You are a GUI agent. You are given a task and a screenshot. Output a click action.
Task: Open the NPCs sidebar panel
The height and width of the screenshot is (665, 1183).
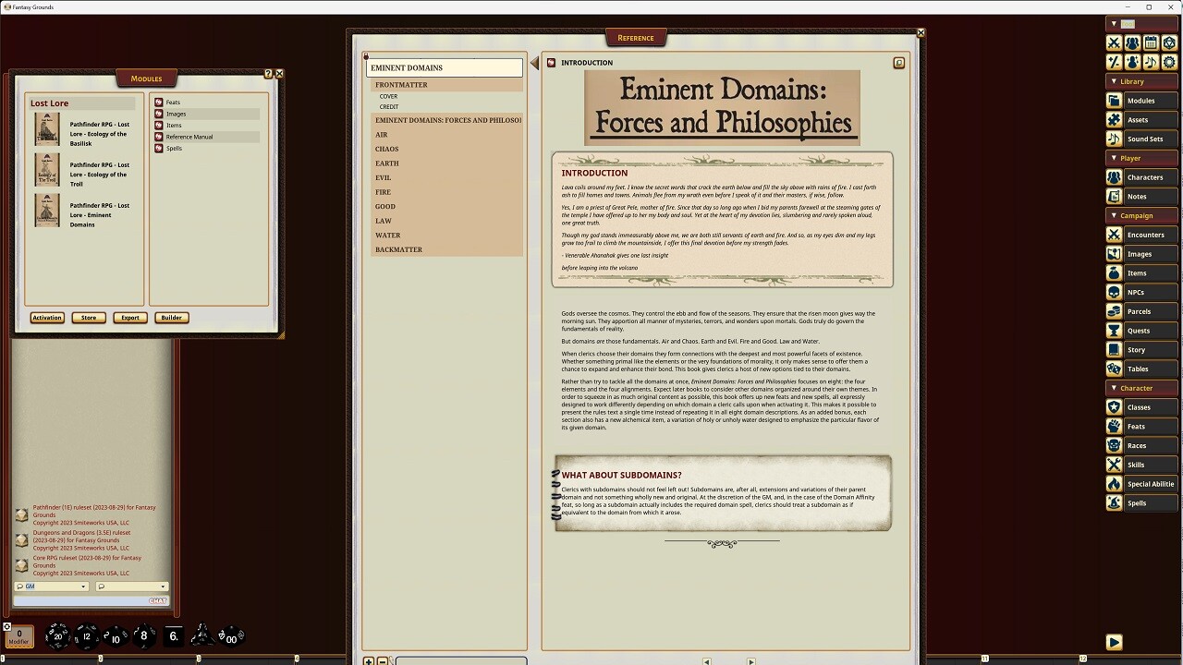point(1140,292)
